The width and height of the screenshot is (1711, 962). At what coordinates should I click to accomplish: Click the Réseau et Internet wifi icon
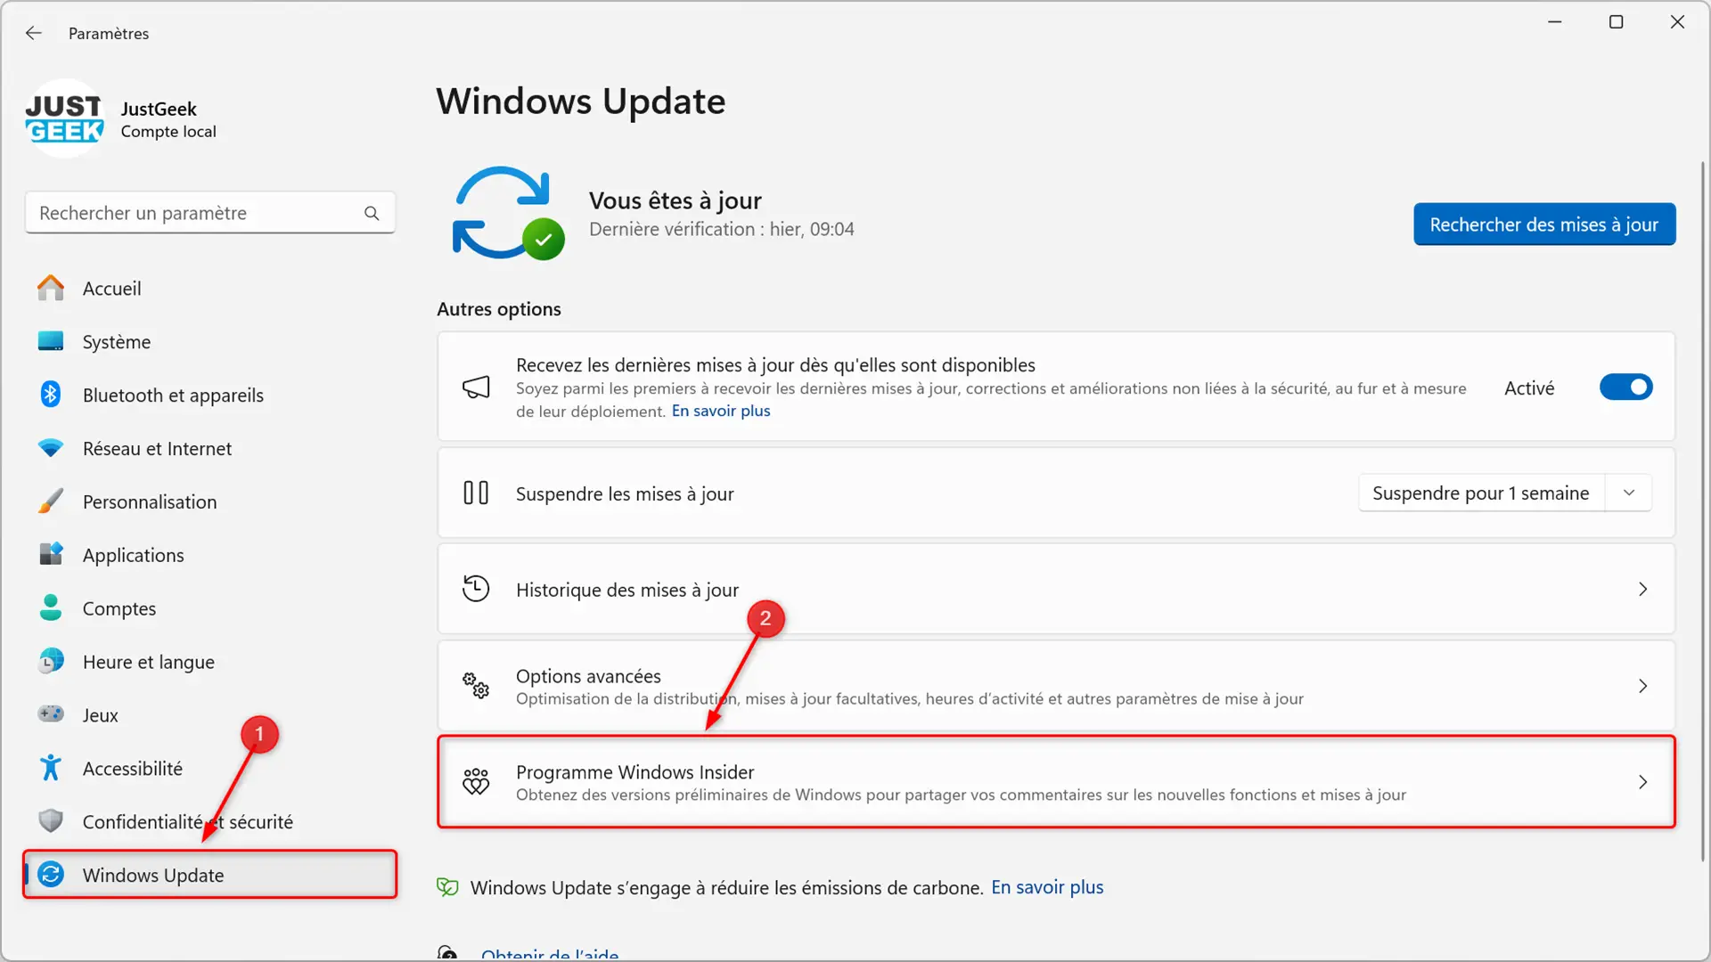click(x=51, y=448)
